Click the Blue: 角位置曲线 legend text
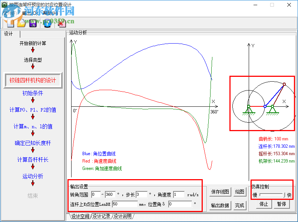 click(x=99, y=154)
